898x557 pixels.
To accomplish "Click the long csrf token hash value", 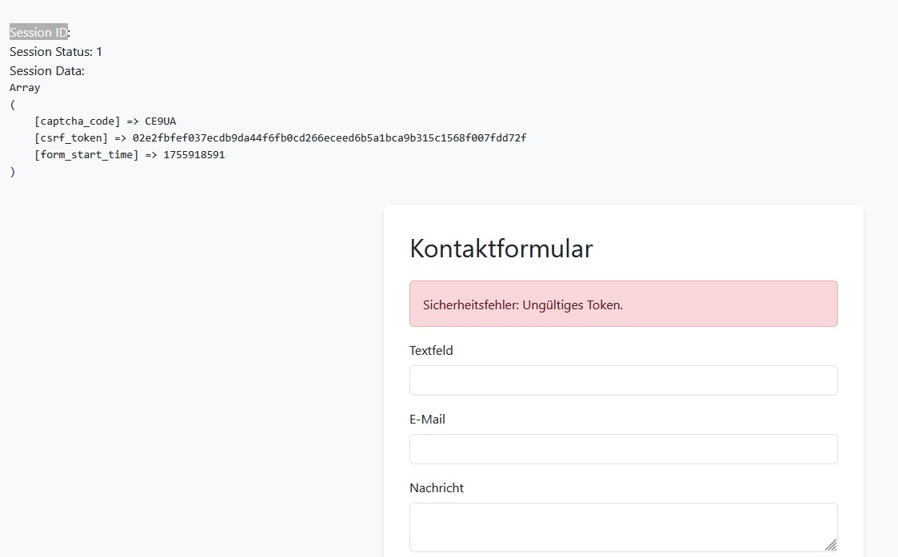I will (x=329, y=138).
